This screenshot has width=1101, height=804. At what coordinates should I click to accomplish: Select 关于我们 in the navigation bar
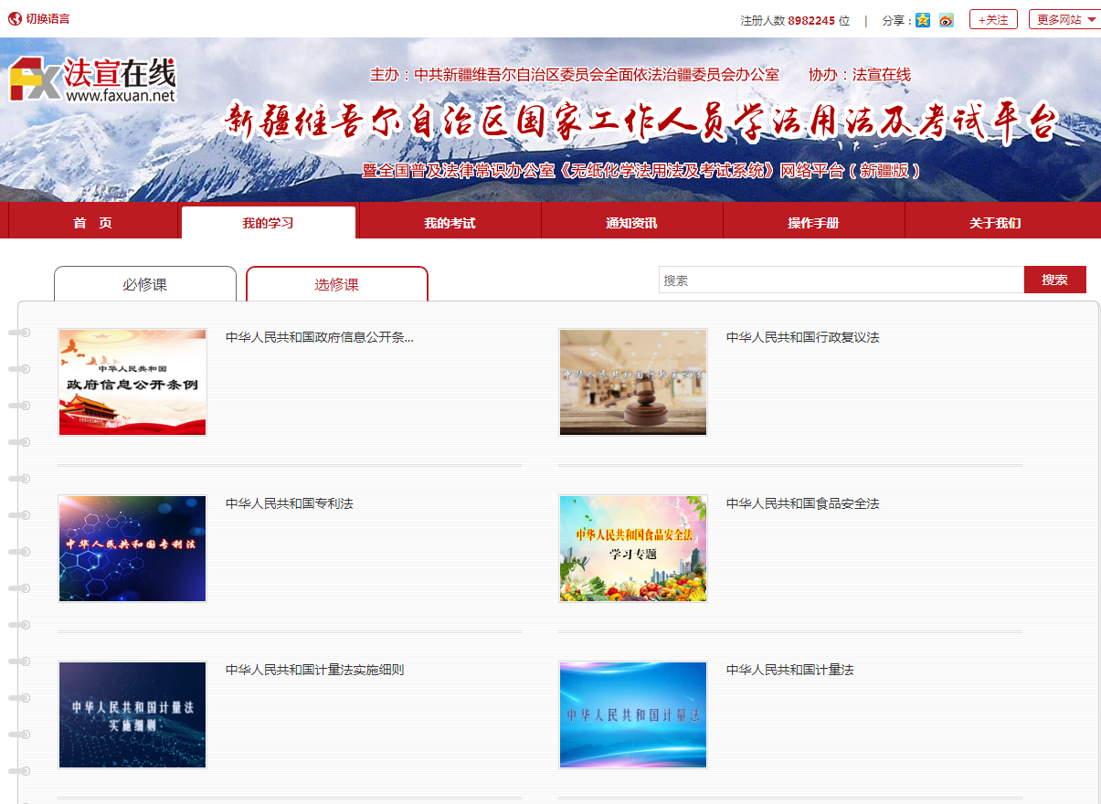(995, 223)
